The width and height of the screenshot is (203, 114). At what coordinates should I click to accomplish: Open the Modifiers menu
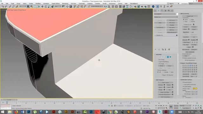click(38, 3)
